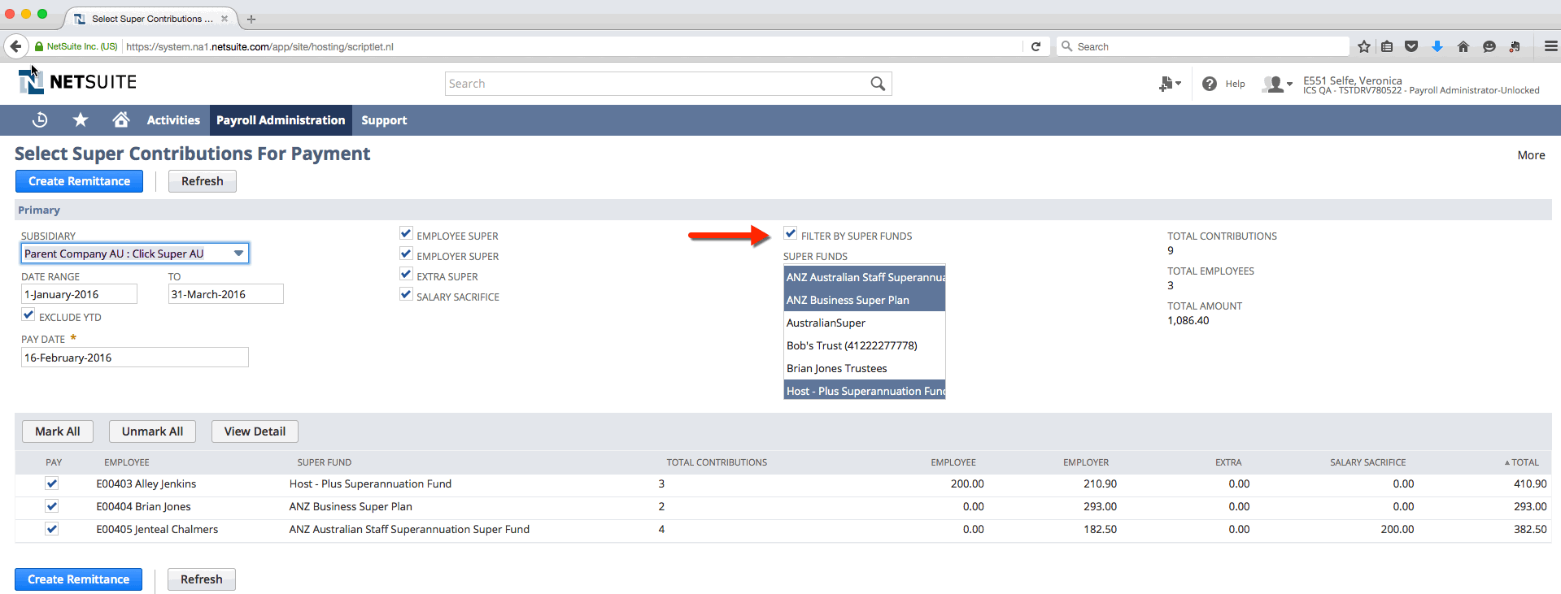Image resolution: width=1561 pixels, height=594 pixels.
Task: Click the View Detail button
Action: (x=255, y=431)
